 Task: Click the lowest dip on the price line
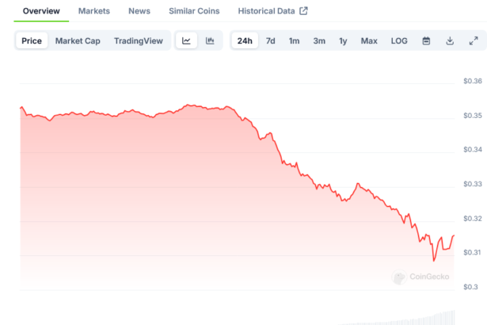point(434,260)
